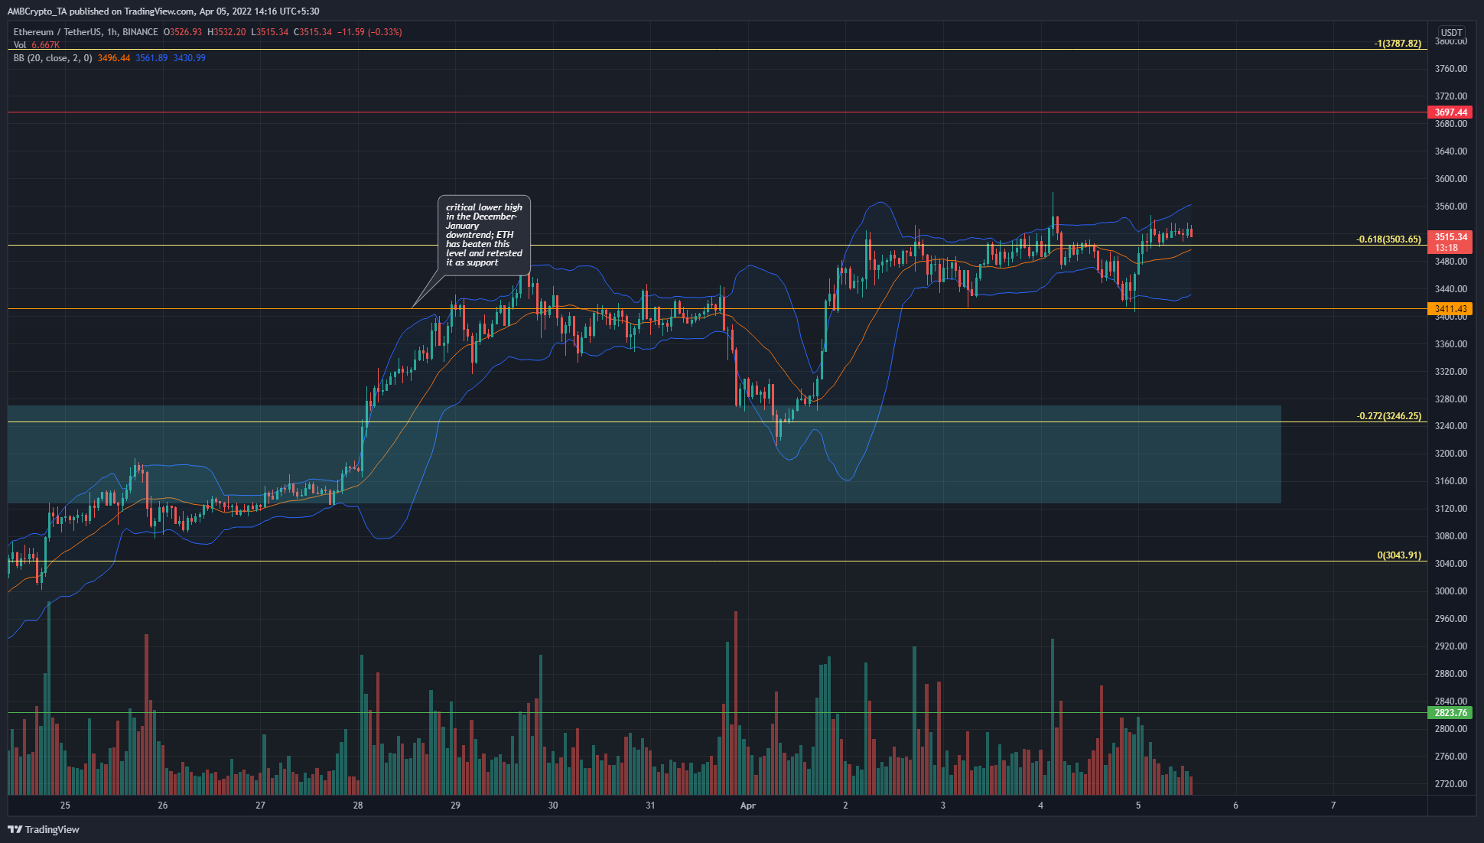Screen dimensions: 1484x843
Task: Click the current price 3515.34 countdown label
Action: pyautogui.click(x=1450, y=242)
